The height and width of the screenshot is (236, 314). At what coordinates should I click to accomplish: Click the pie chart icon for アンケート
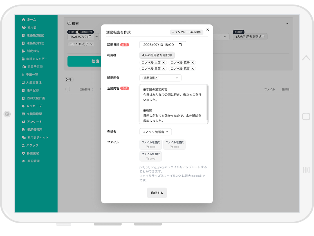tap(24, 122)
